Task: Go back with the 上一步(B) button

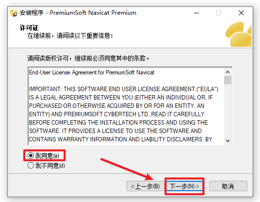Action: 145,186
